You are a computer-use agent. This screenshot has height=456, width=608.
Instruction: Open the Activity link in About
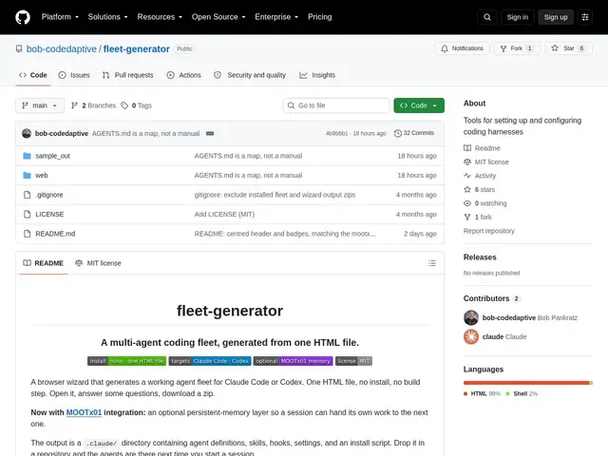(x=480, y=176)
